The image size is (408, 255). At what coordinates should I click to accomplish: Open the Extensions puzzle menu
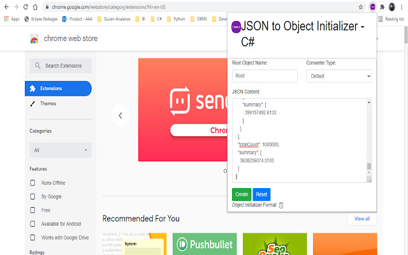382,7
